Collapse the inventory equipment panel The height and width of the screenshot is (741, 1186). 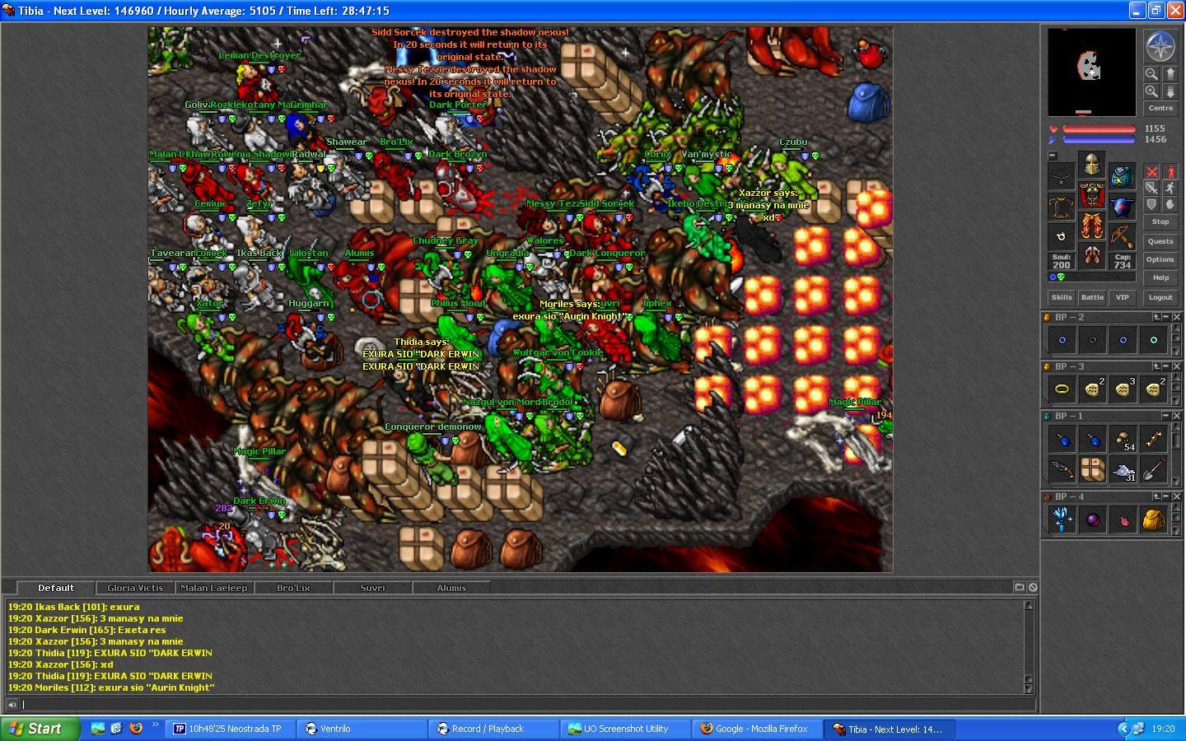[1052, 155]
